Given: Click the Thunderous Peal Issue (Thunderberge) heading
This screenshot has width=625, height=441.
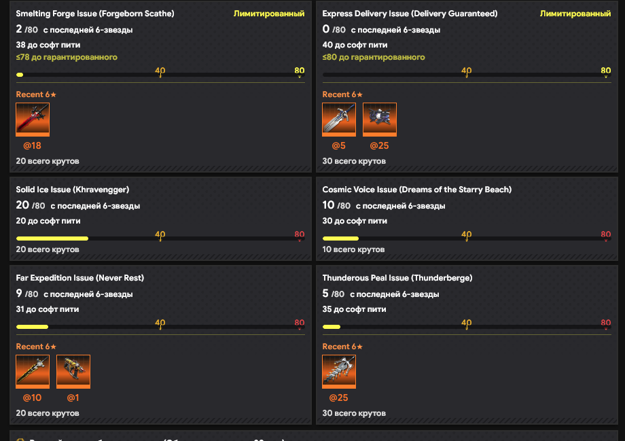Looking at the screenshot, I should pyautogui.click(x=397, y=278).
